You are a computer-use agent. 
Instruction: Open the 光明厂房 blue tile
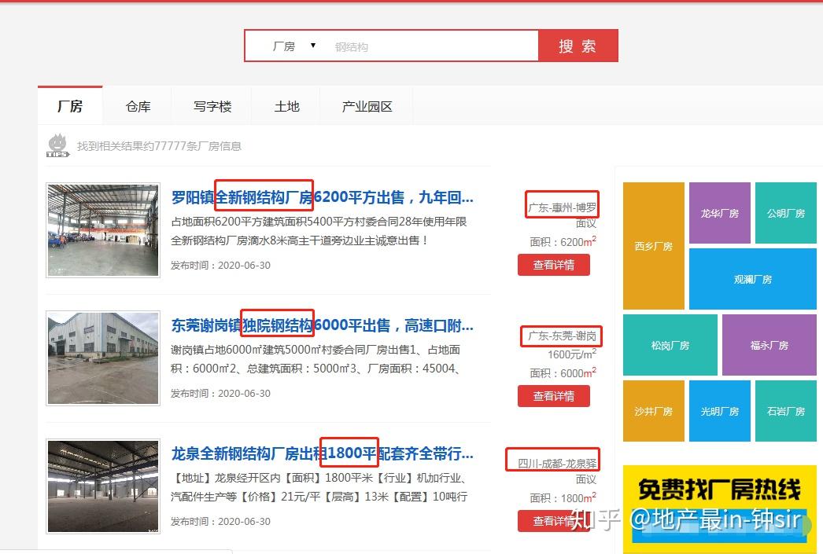(x=720, y=411)
